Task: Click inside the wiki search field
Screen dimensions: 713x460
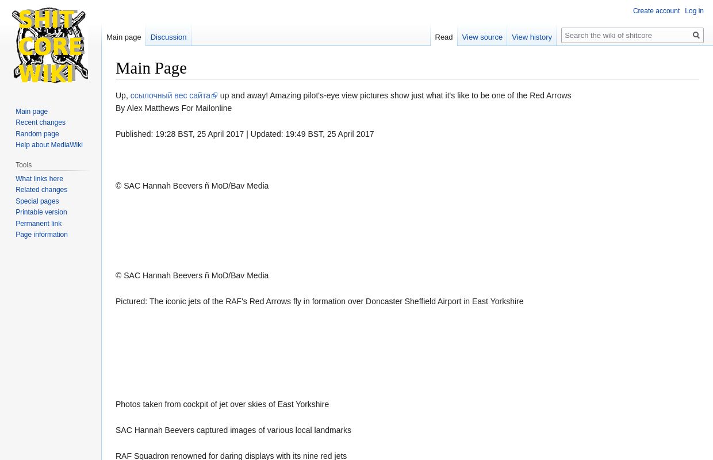Action: tap(626, 35)
